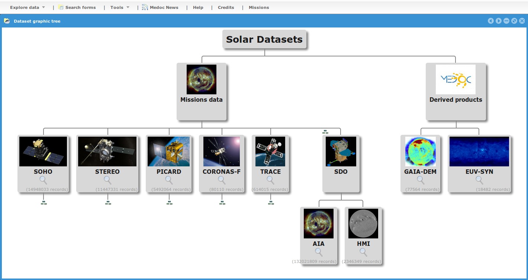Click the SDO node label

point(341,172)
